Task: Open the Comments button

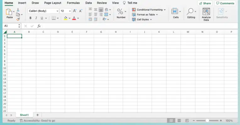Action: 225,3
